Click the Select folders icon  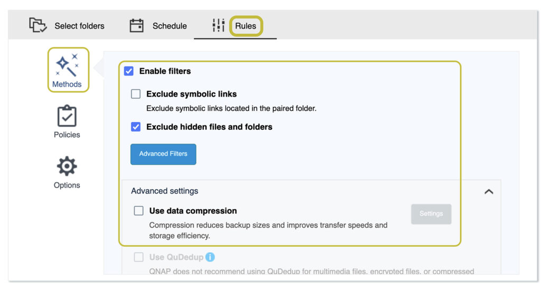tap(38, 25)
